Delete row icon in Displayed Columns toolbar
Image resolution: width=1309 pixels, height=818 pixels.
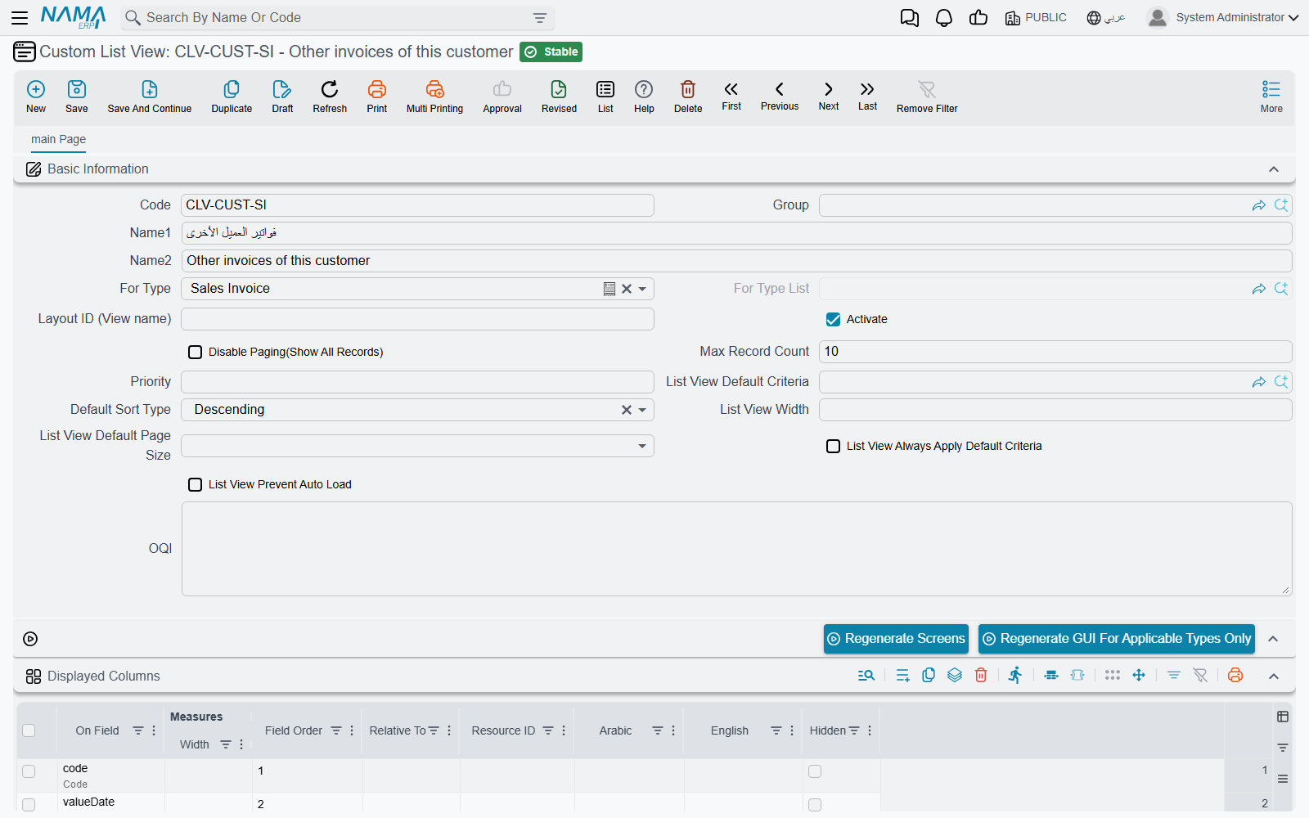(x=981, y=675)
